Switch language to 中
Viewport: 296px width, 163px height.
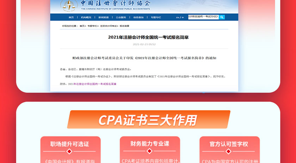coord(183,18)
